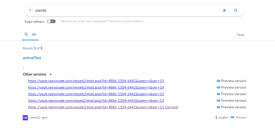This screenshot has height=129, width=275.
Task: Click the Insights info icon
Action: 216,117
